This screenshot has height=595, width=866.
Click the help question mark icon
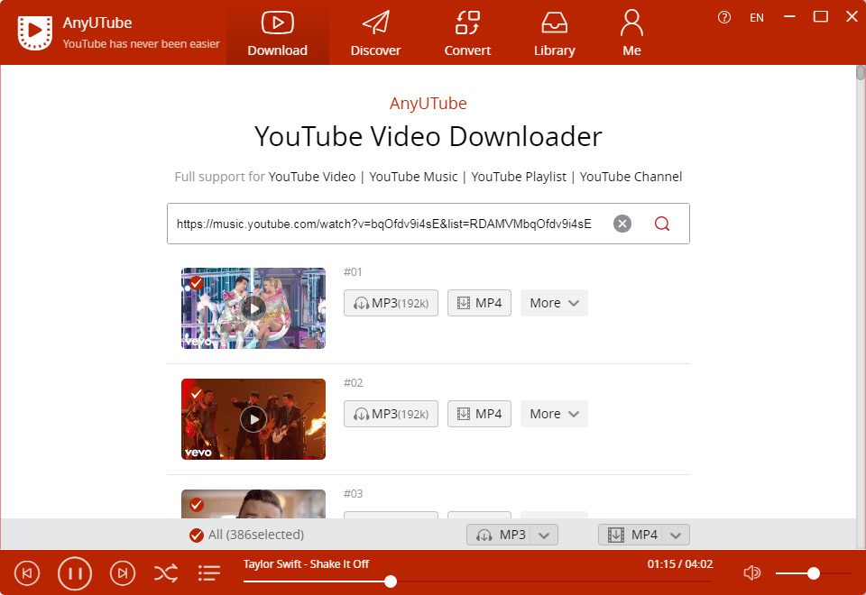click(x=724, y=18)
